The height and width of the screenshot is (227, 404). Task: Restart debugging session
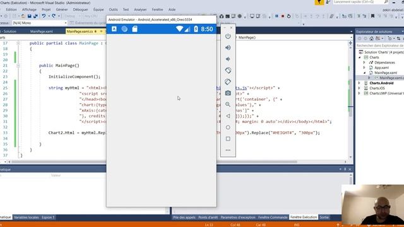289,16
